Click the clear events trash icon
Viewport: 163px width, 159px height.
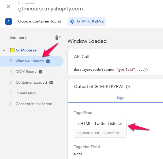click(58, 38)
